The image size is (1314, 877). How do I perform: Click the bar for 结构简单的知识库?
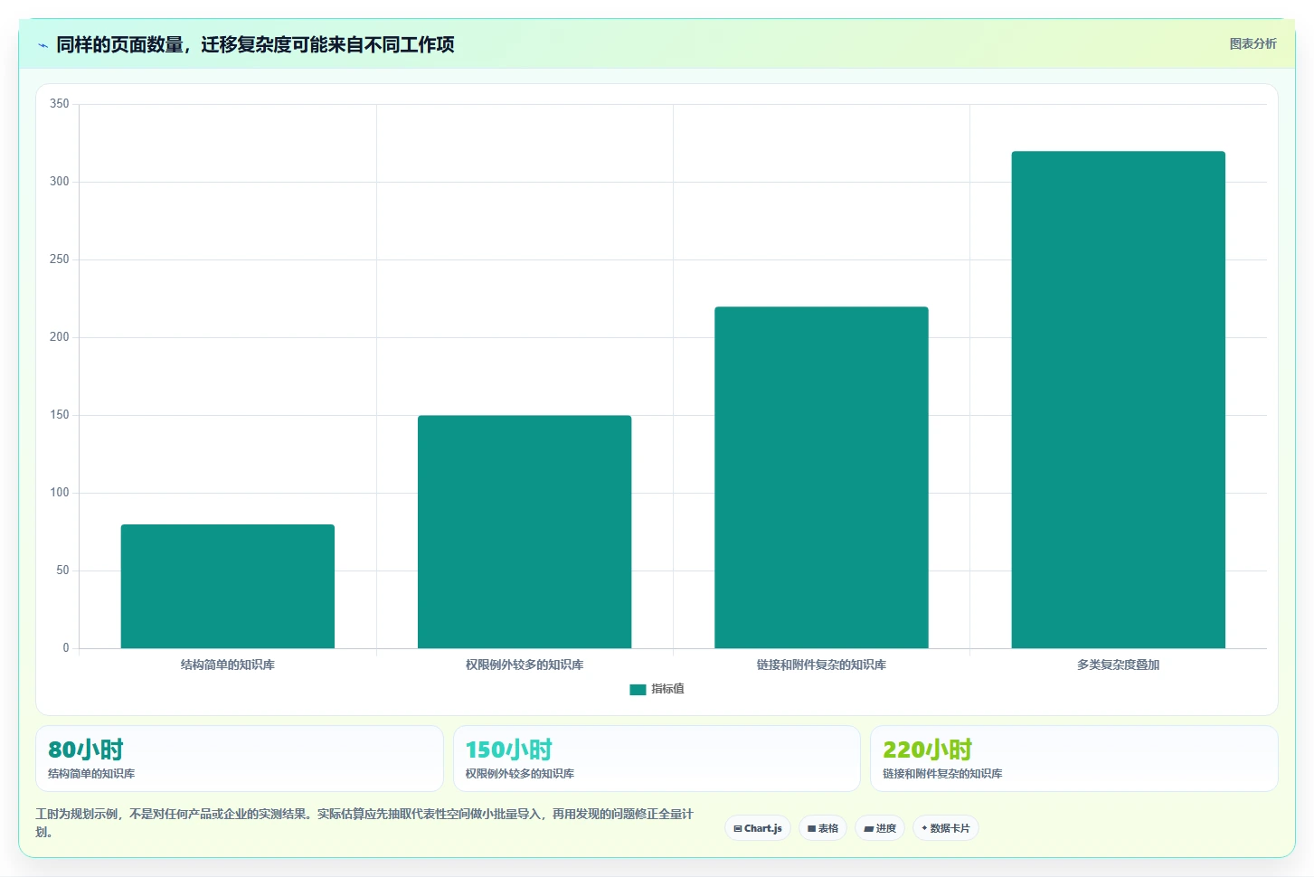click(228, 586)
